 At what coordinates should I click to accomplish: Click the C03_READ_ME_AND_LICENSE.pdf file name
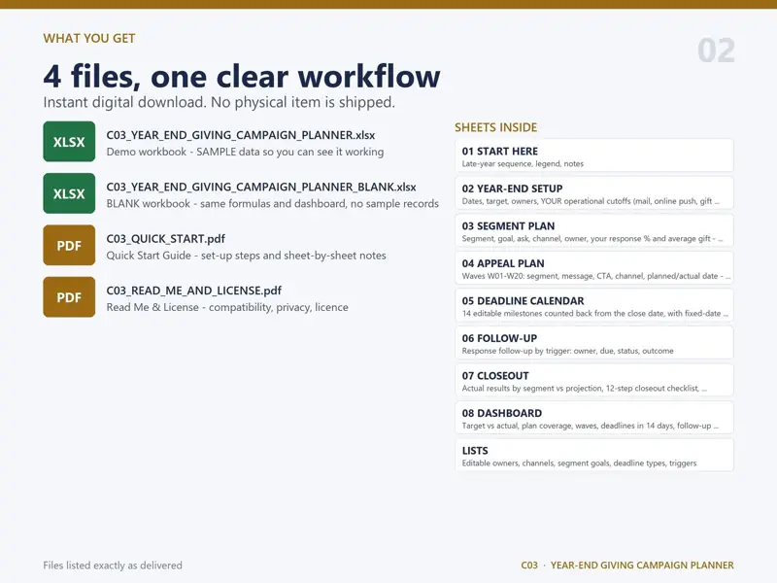pyautogui.click(x=193, y=291)
